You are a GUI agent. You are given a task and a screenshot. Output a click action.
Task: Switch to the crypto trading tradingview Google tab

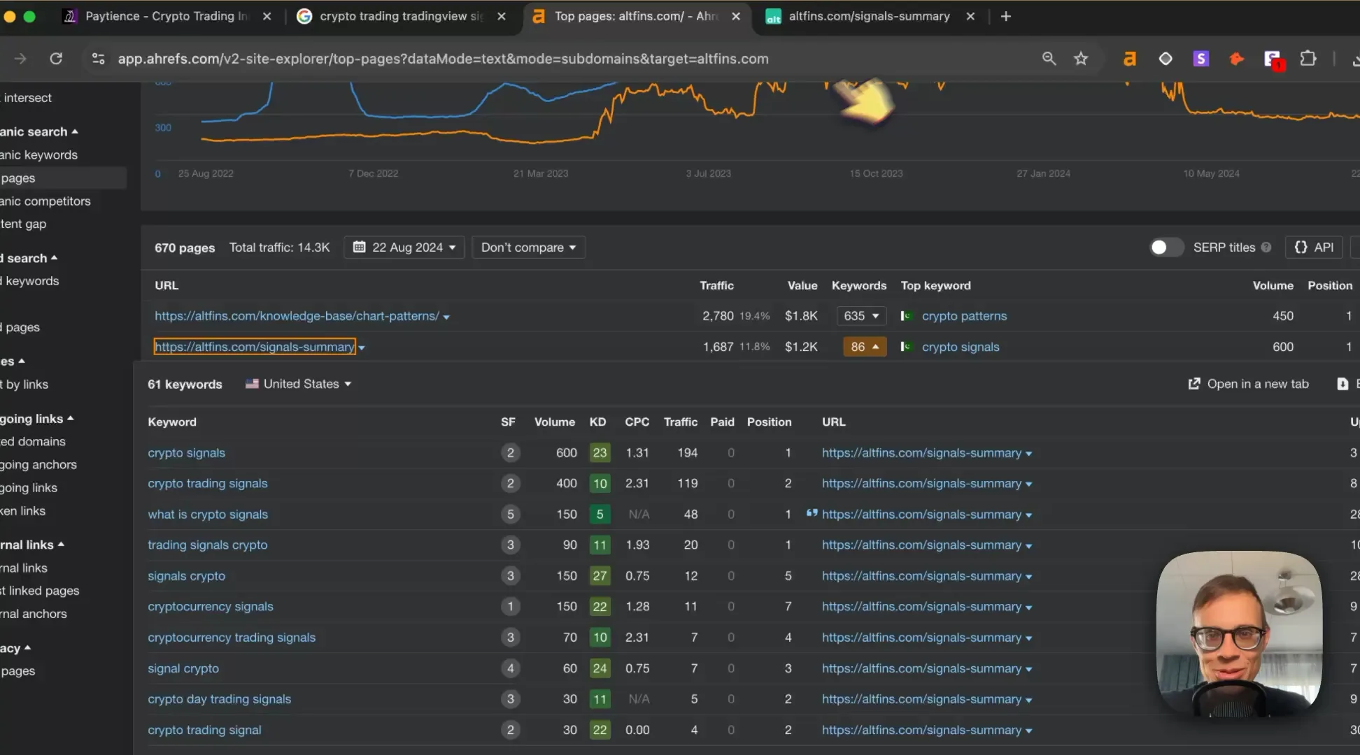(401, 16)
